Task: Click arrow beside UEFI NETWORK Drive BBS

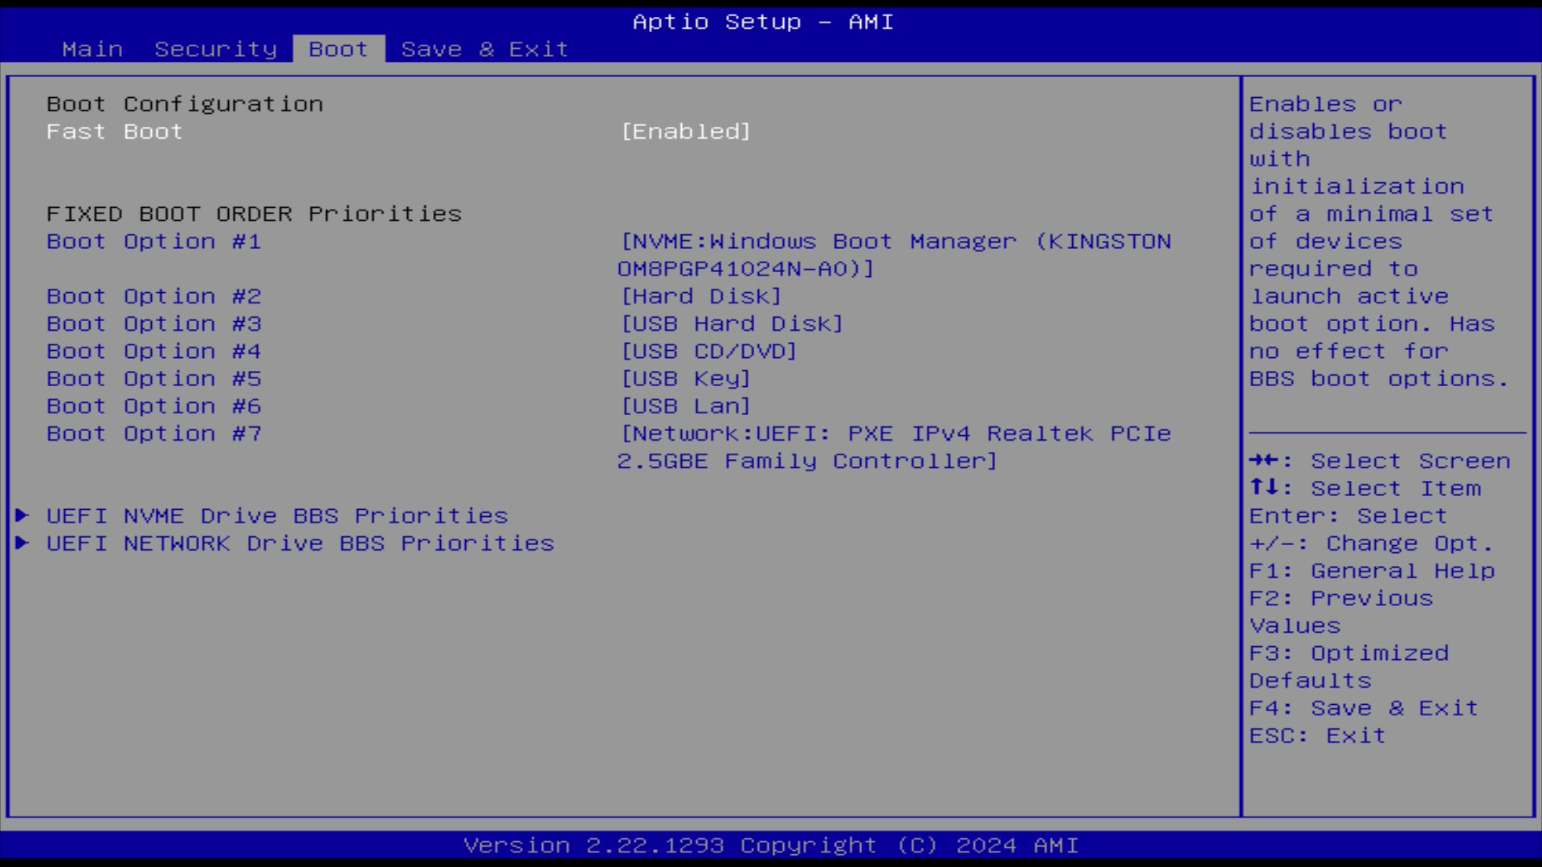Action: tap(22, 543)
